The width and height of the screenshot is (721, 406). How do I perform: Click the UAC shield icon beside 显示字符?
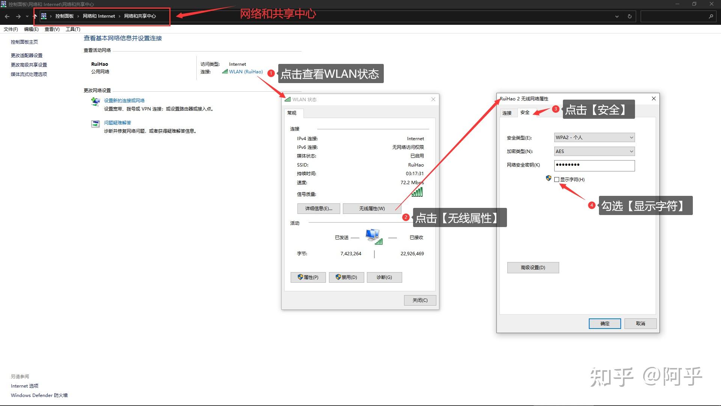point(549,178)
